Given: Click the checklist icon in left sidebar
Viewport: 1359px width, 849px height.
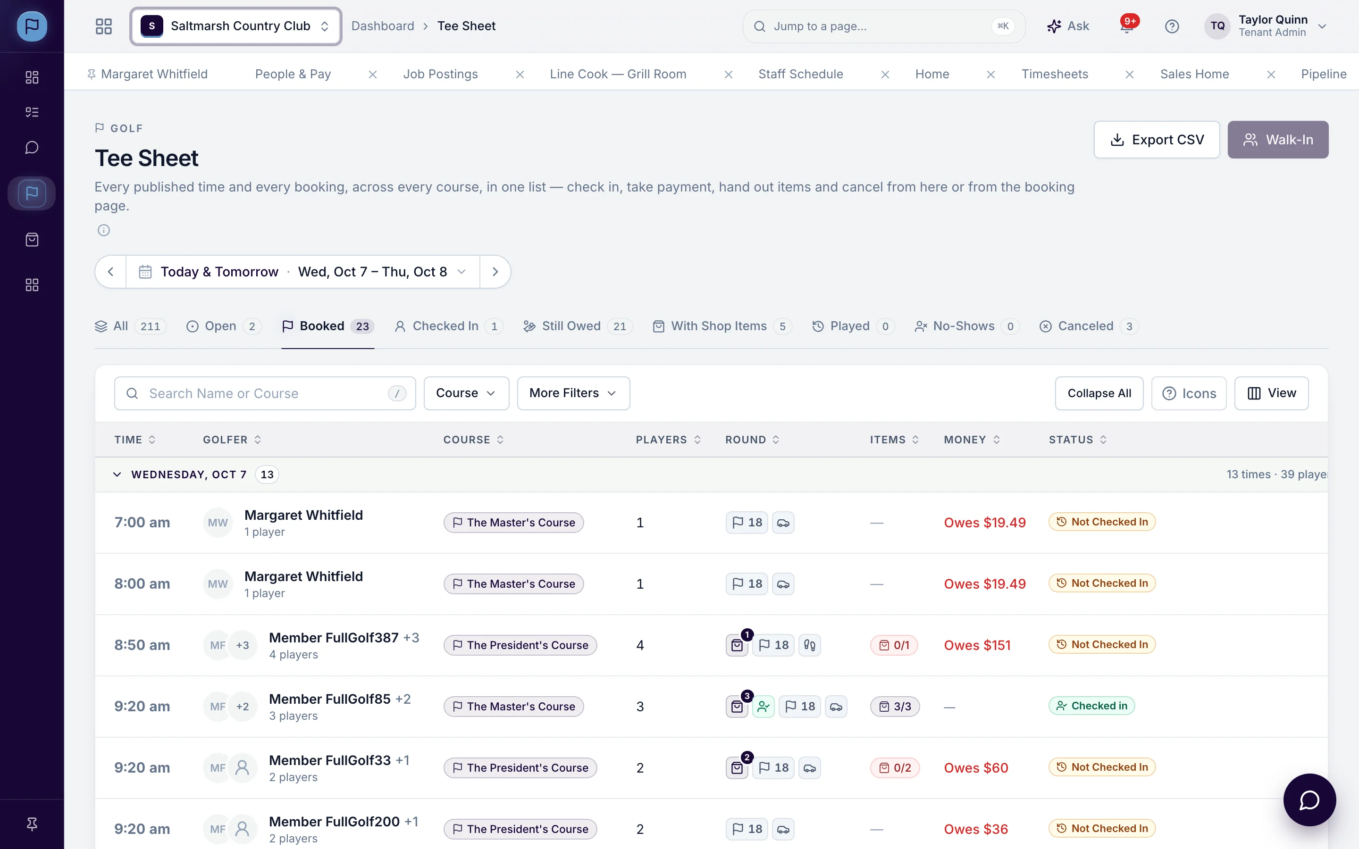Looking at the screenshot, I should 32,112.
